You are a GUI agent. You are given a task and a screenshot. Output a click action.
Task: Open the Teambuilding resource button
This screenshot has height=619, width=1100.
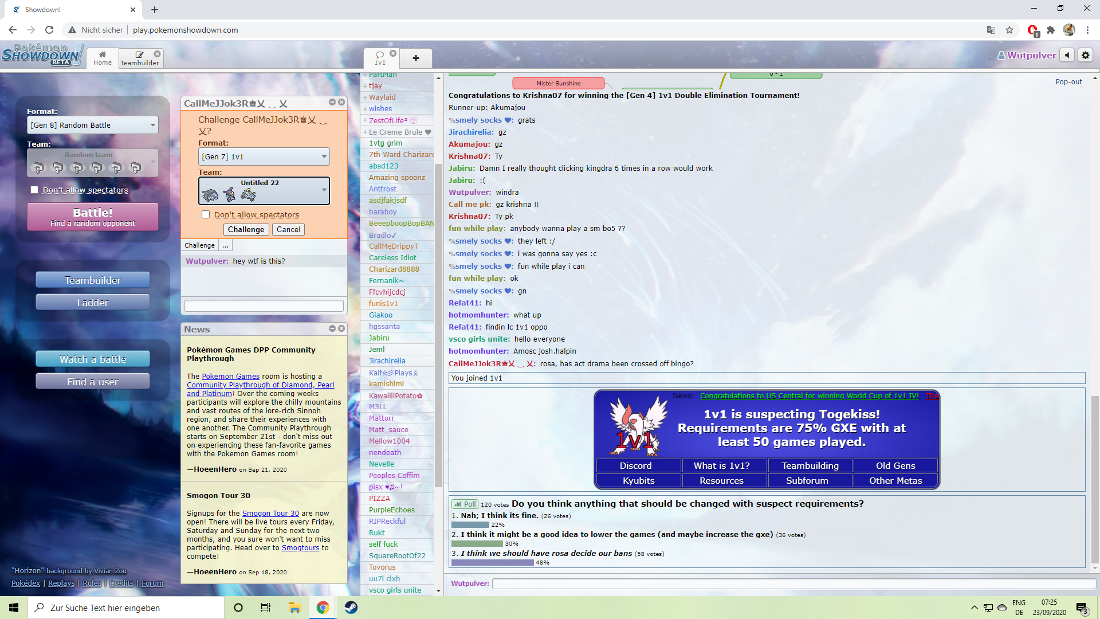[810, 466]
